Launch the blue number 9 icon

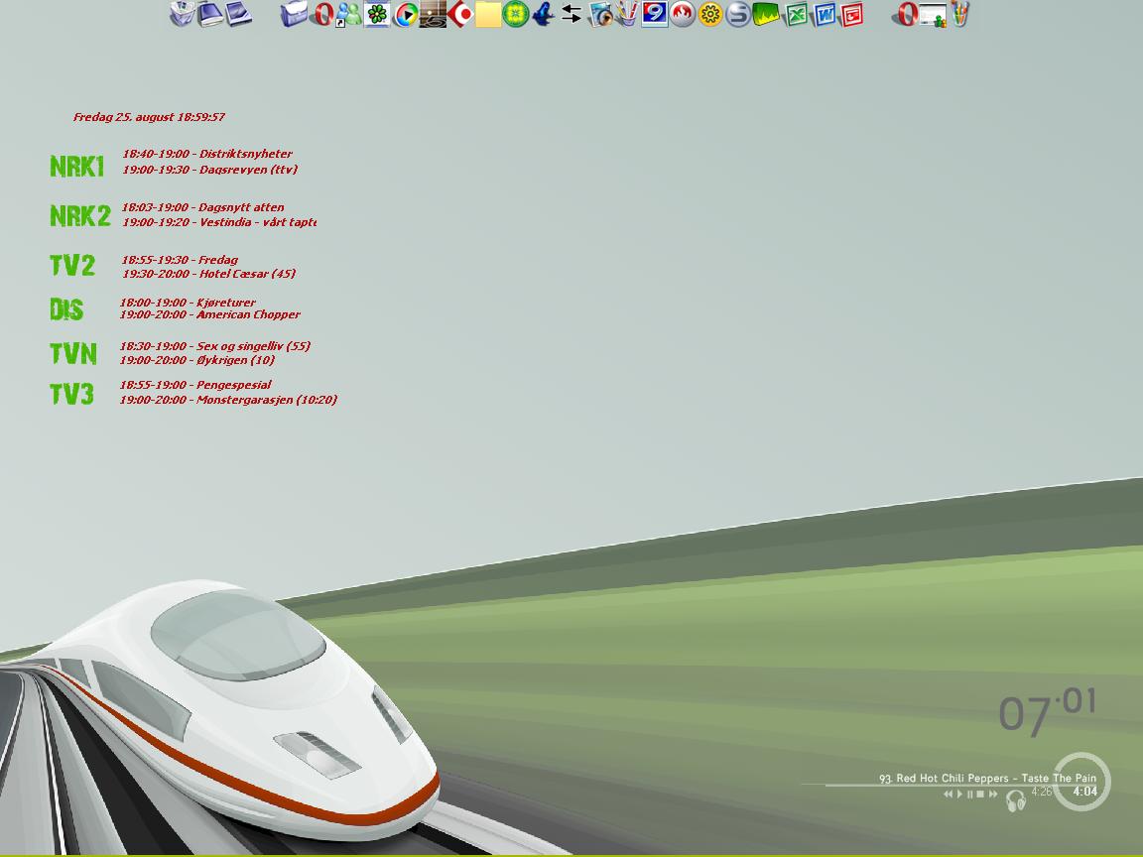pos(655,14)
